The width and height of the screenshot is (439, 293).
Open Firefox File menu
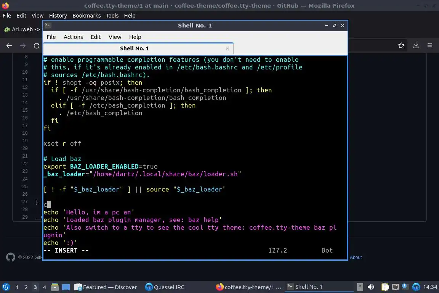[7, 16]
